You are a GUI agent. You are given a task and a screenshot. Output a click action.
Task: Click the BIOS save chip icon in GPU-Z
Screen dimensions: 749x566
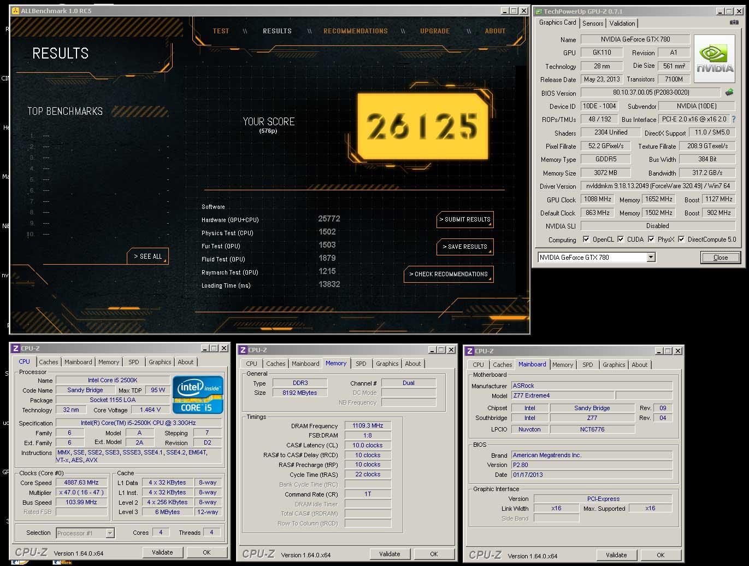(x=729, y=92)
